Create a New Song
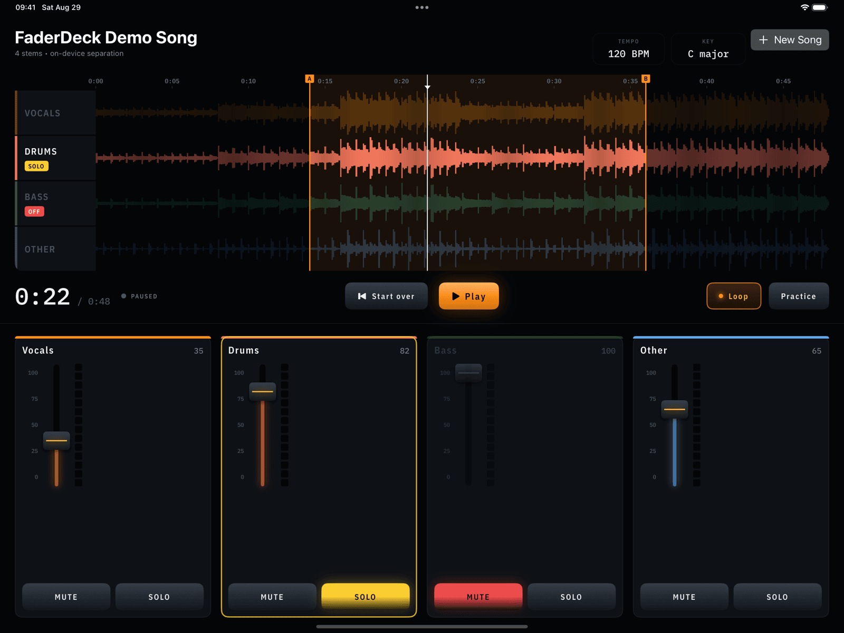844x633 pixels. [789, 40]
